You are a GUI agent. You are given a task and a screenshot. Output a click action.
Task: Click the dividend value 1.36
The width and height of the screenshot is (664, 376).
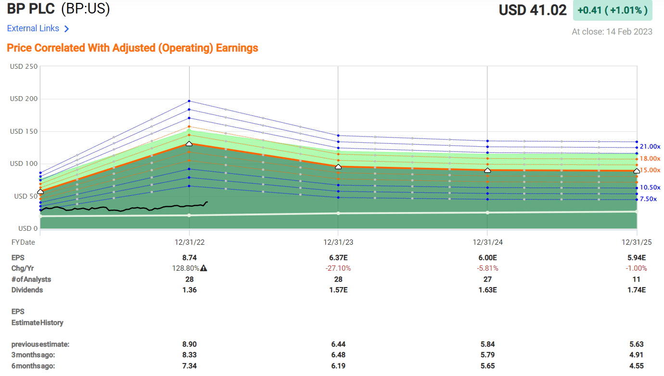[189, 290]
